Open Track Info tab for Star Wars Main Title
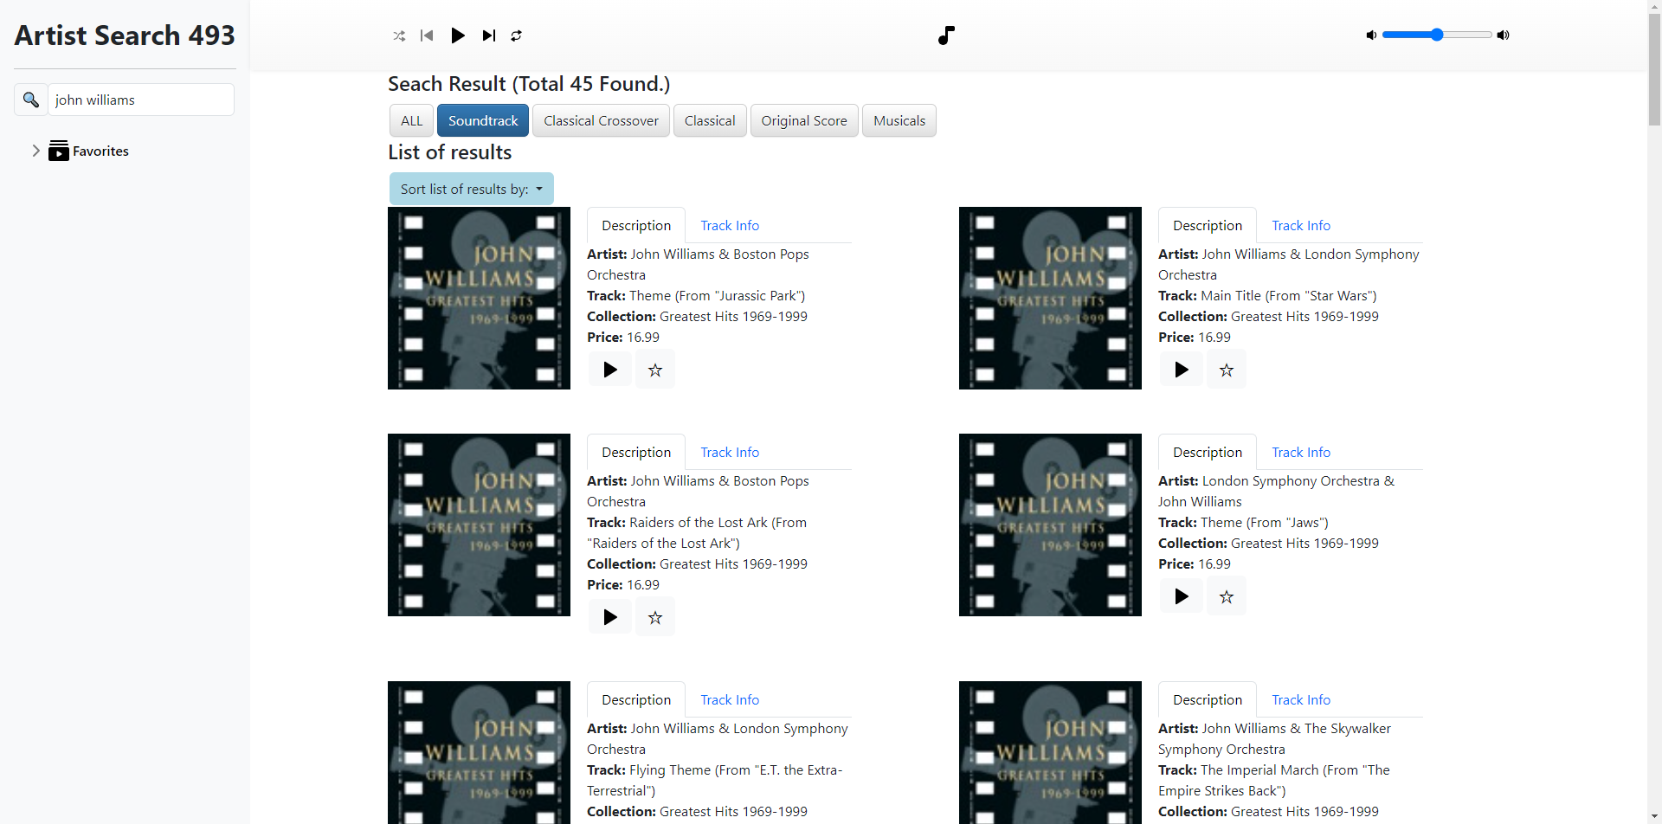 tap(1301, 225)
